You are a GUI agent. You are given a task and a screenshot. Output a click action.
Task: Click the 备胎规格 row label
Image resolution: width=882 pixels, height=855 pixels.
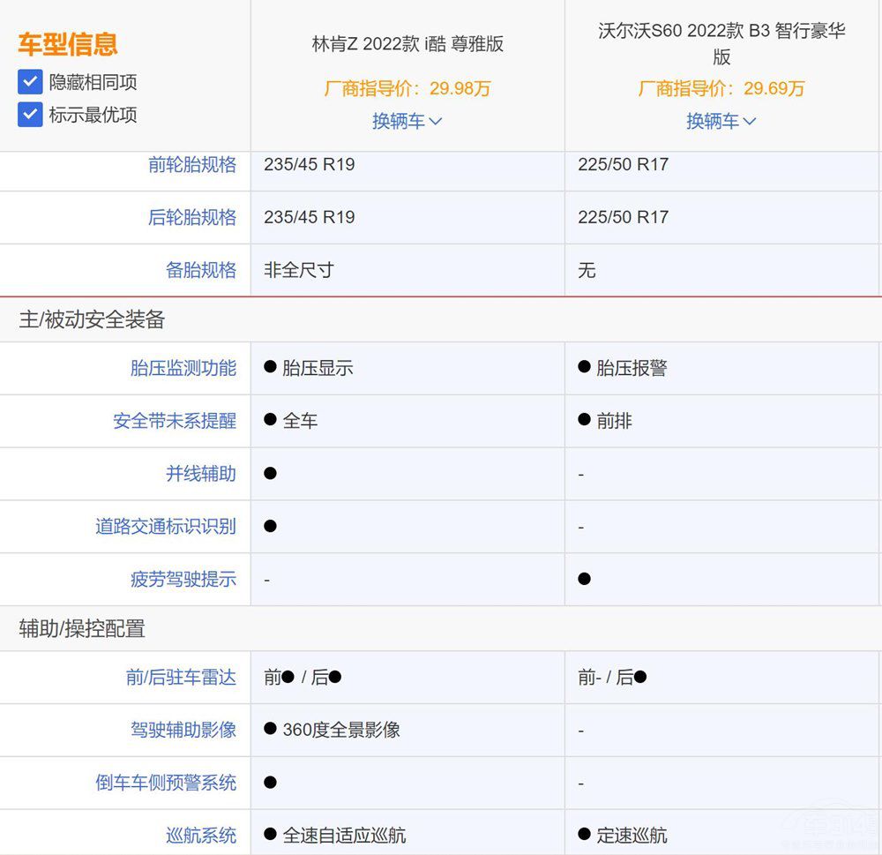pyautogui.click(x=201, y=271)
